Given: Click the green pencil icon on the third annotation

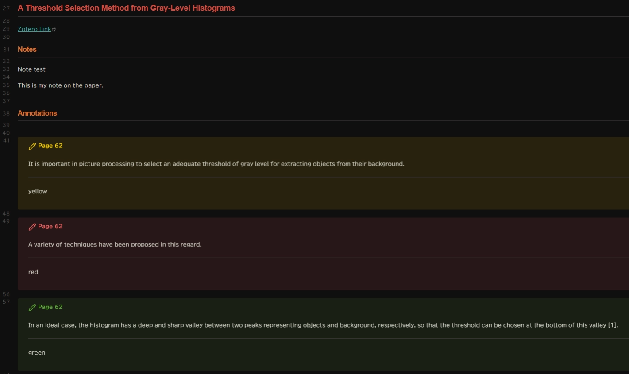Looking at the screenshot, I should tap(32, 307).
